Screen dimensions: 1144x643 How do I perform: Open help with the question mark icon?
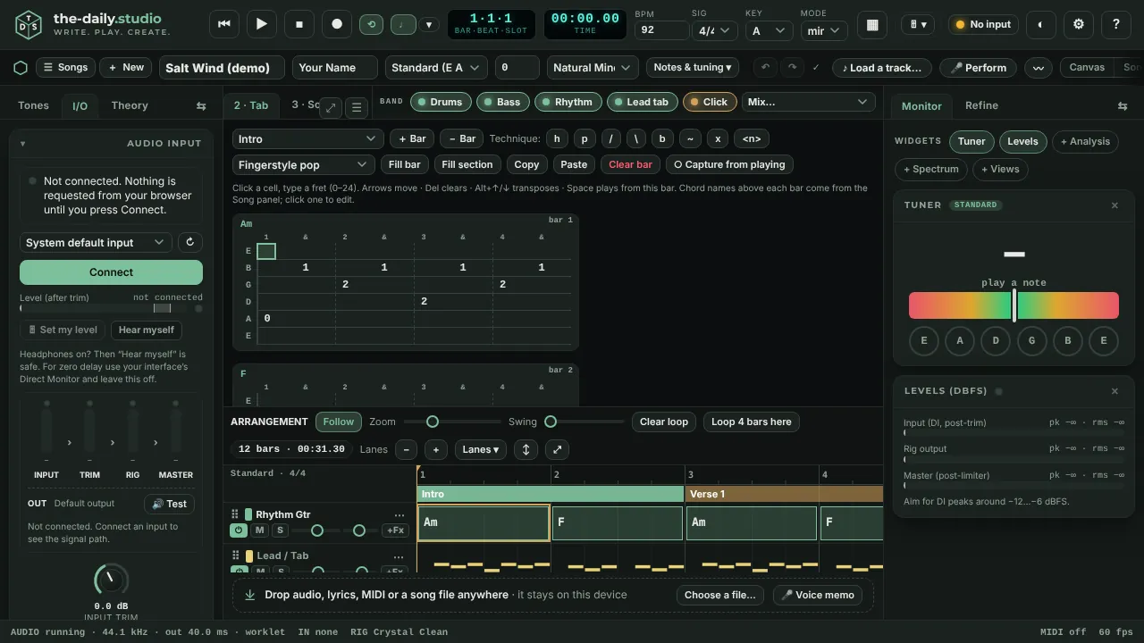1116,24
